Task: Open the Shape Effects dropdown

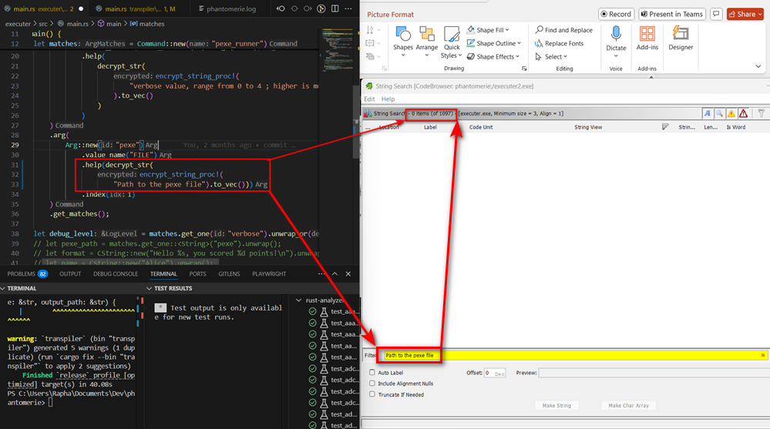Action: pyautogui.click(x=494, y=56)
